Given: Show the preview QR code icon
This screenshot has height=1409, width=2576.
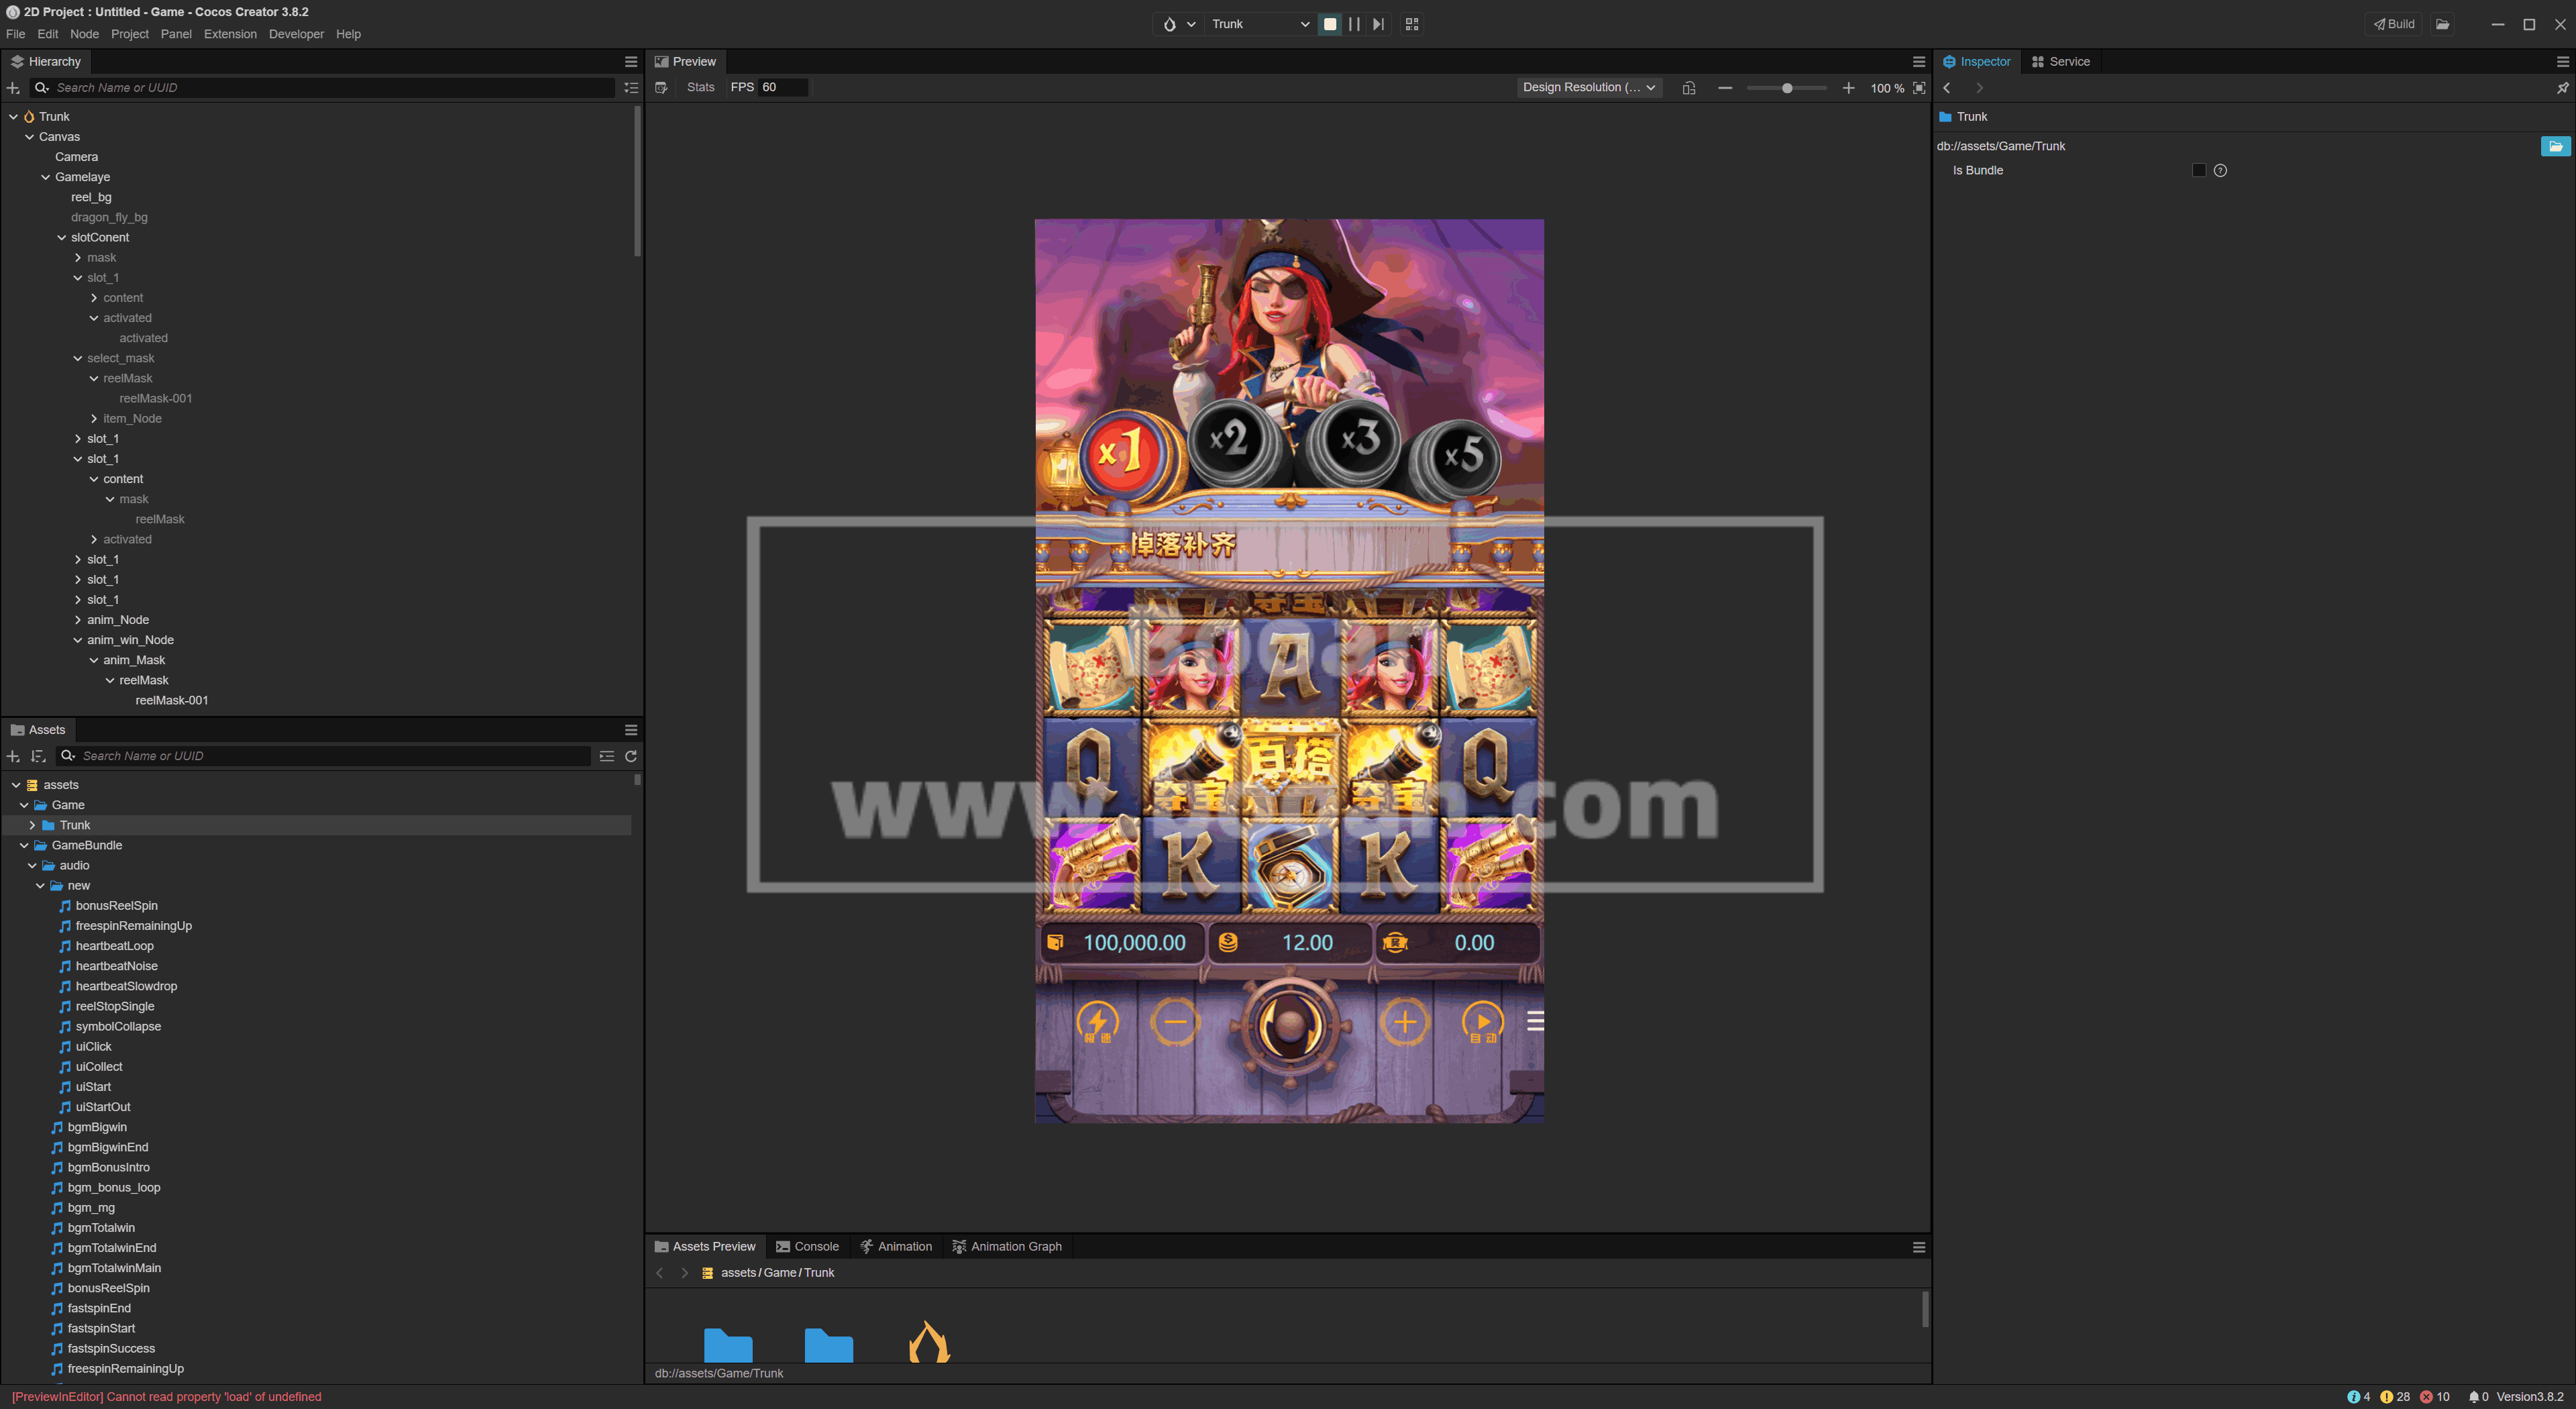Looking at the screenshot, I should click(1412, 24).
